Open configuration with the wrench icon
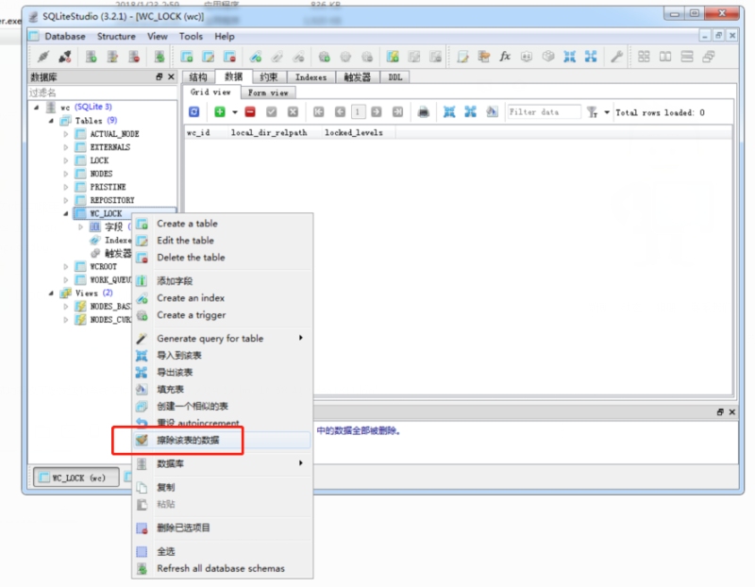755x587 pixels. click(x=616, y=57)
